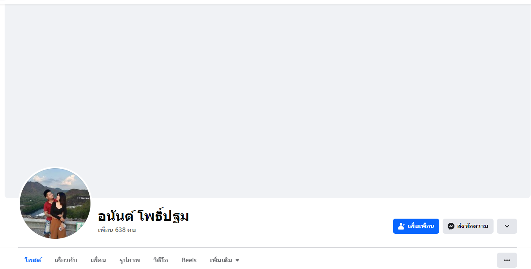Click the เพิ่มเพื่อน button label
The image size is (531, 269).
(x=421, y=226)
